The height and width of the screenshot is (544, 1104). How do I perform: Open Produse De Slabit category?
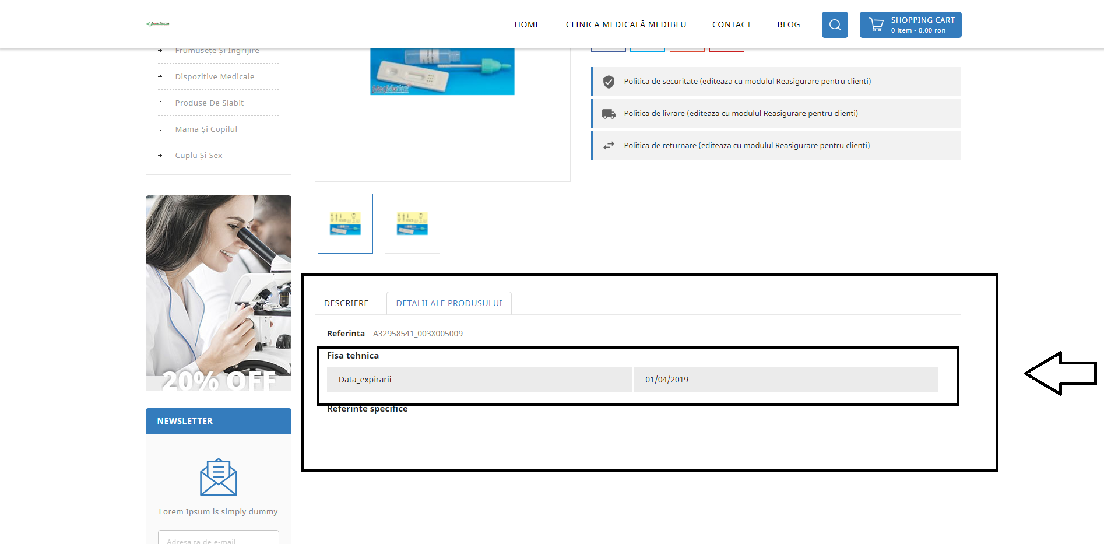[x=209, y=103]
